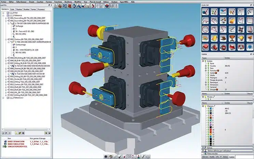Select the first CAD tool in Outils CAD
This screenshot has height=159, width=254.
pos(206,11)
